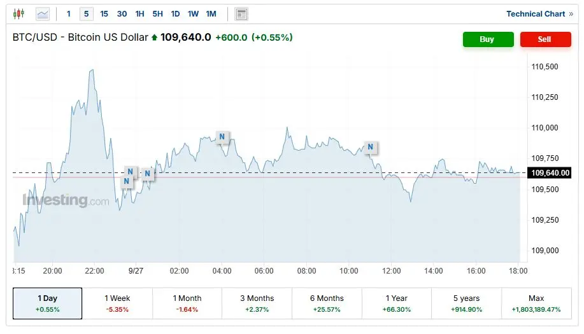The height and width of the screenshot is (334, 584).
Task: Click the red Sell button
Action: [x=546, y=39]
